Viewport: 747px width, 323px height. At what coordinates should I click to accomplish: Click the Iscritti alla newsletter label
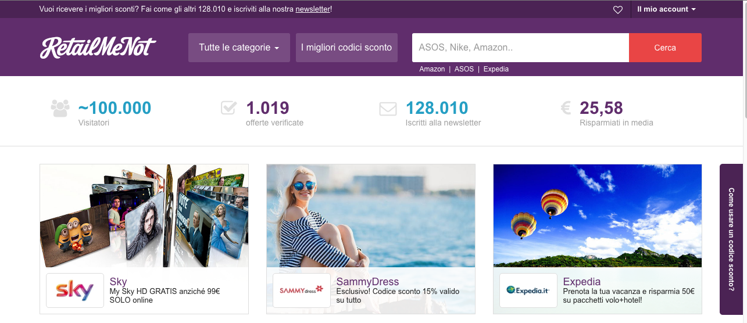pyautogui.click(x=443, y=123)
